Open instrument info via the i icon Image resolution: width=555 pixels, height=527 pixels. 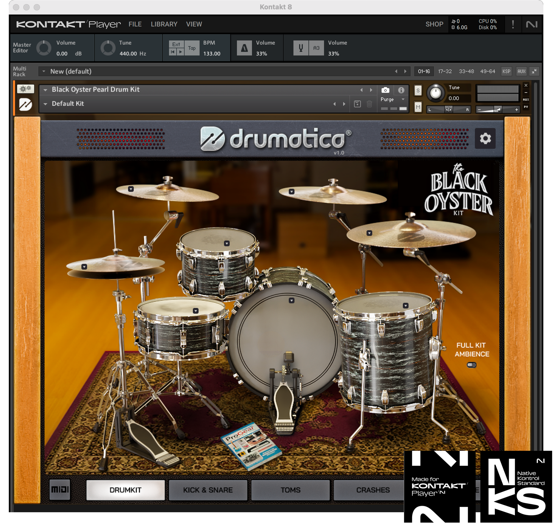pyautogui.click(x=401, y=90)
